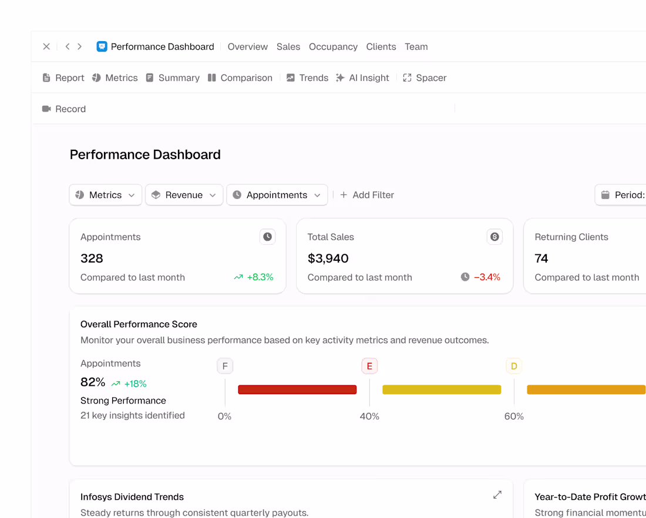Viewport: 646px width, 518px height.
Task: Click the Comparison columns icon
Action: click(x=212, y=78)
